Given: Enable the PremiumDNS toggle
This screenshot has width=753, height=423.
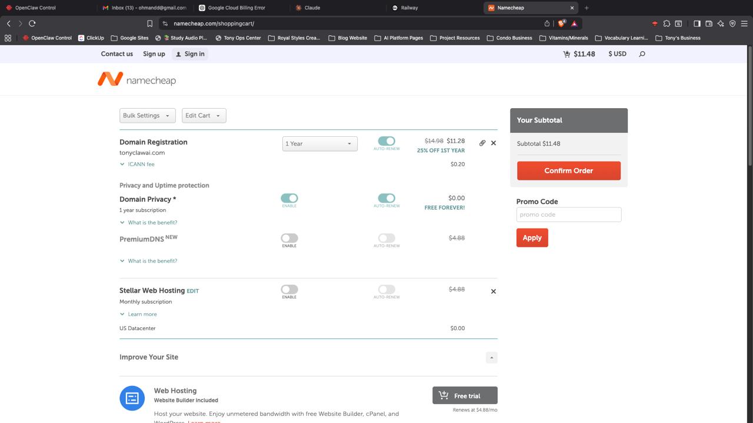Looking at the screenshot, I should click(289, 238).
